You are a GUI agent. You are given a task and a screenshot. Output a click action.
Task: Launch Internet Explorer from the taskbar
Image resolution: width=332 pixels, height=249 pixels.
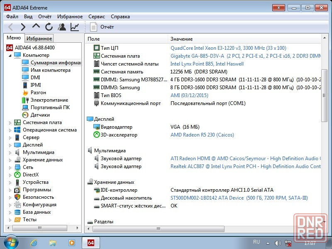pyautogui.click(x=34, y=243)
